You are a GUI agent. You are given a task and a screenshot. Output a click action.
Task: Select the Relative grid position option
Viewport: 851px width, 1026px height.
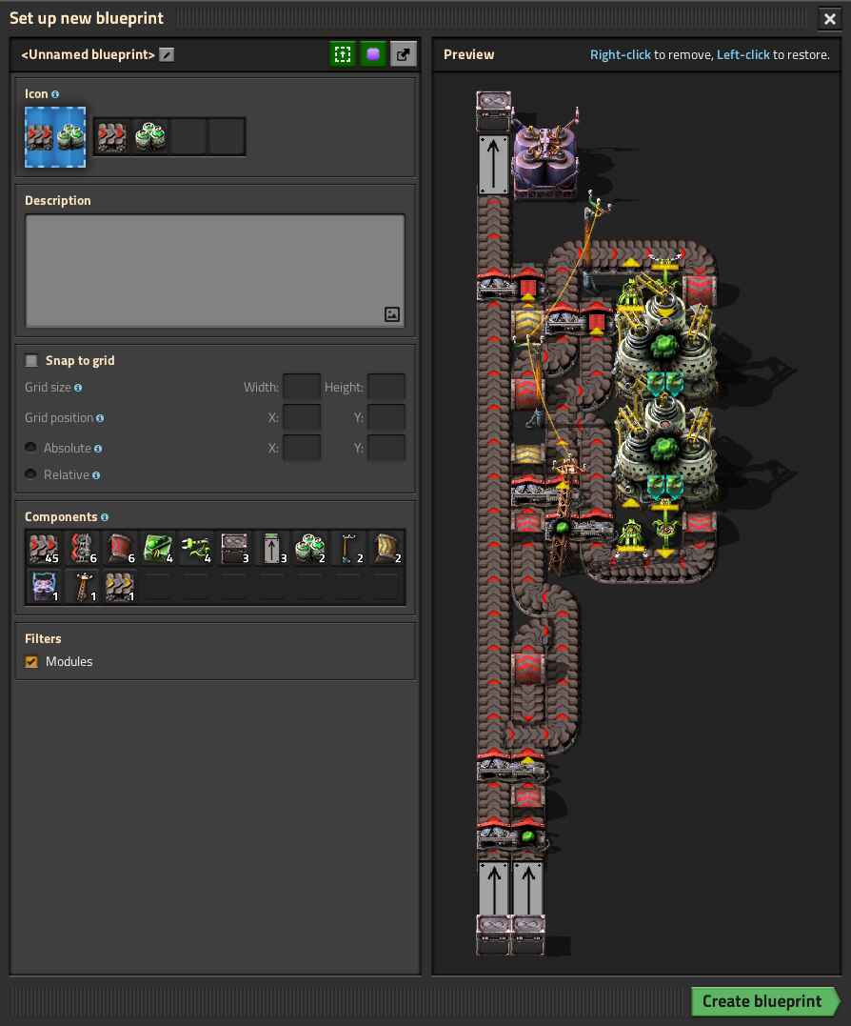[x=30, y=474]
